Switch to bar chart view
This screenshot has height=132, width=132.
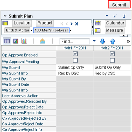[24, 41]
